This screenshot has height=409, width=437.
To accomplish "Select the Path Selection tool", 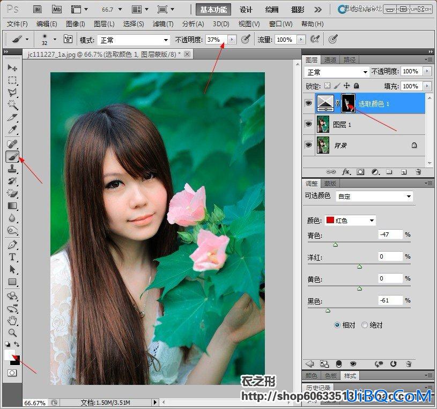I will click(12, 269).
